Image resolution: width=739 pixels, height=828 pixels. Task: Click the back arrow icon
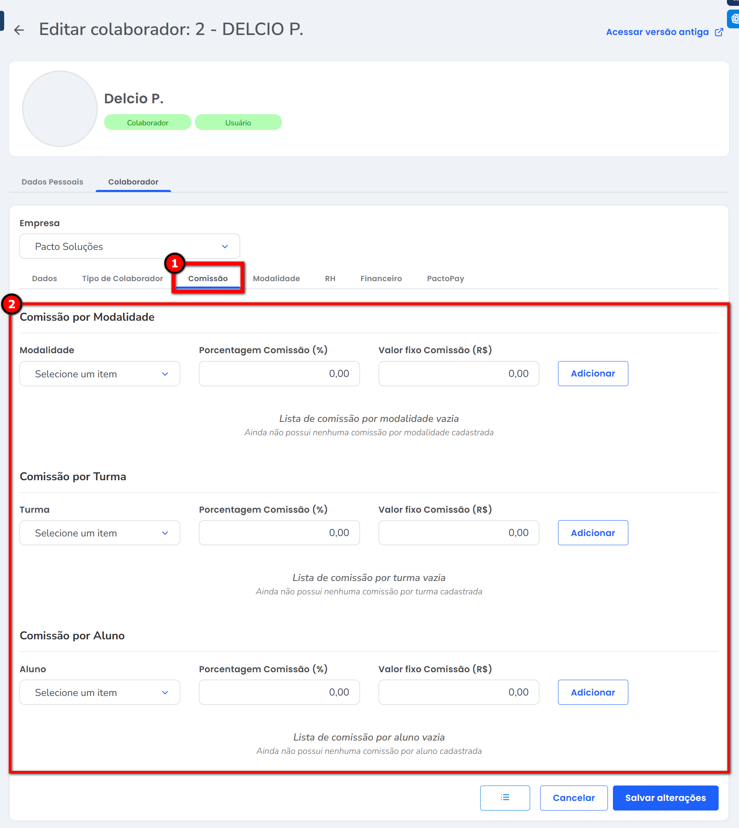[x=19, y=30]
